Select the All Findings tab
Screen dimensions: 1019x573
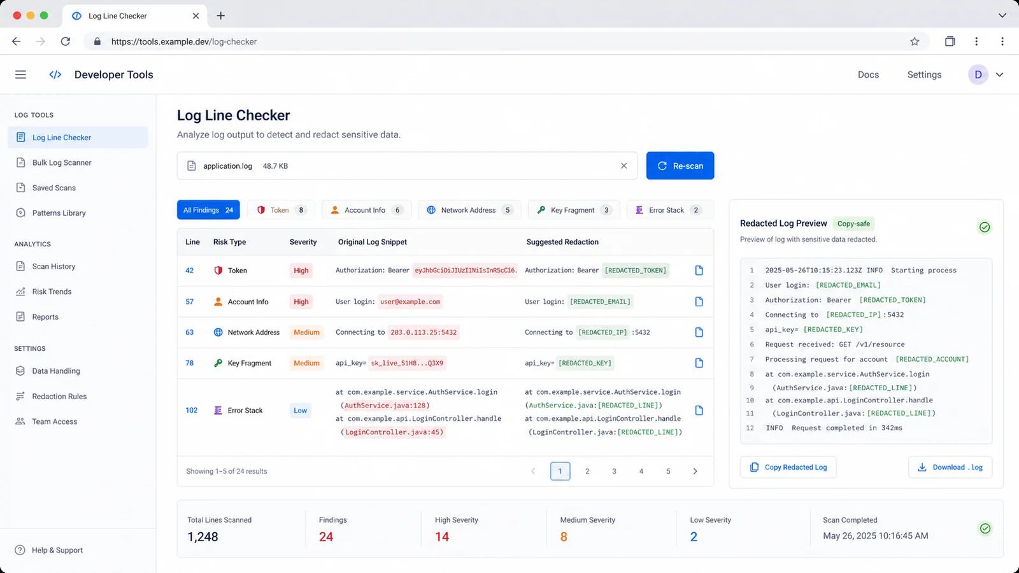(x=208, y=210)
